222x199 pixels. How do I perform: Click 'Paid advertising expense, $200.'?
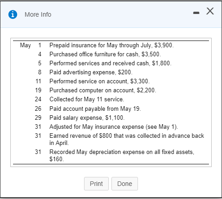click(x=91, y=72)
